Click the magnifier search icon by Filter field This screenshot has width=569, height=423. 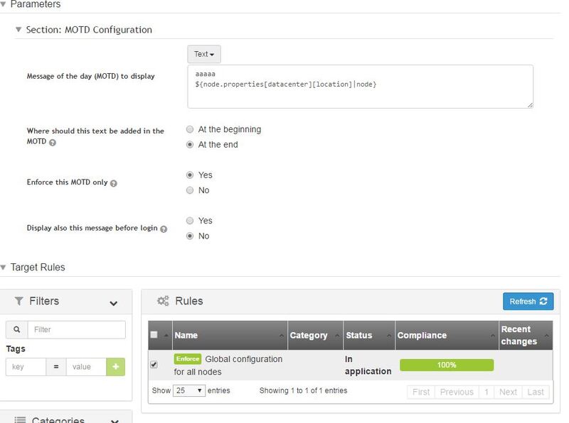point(17,329)
